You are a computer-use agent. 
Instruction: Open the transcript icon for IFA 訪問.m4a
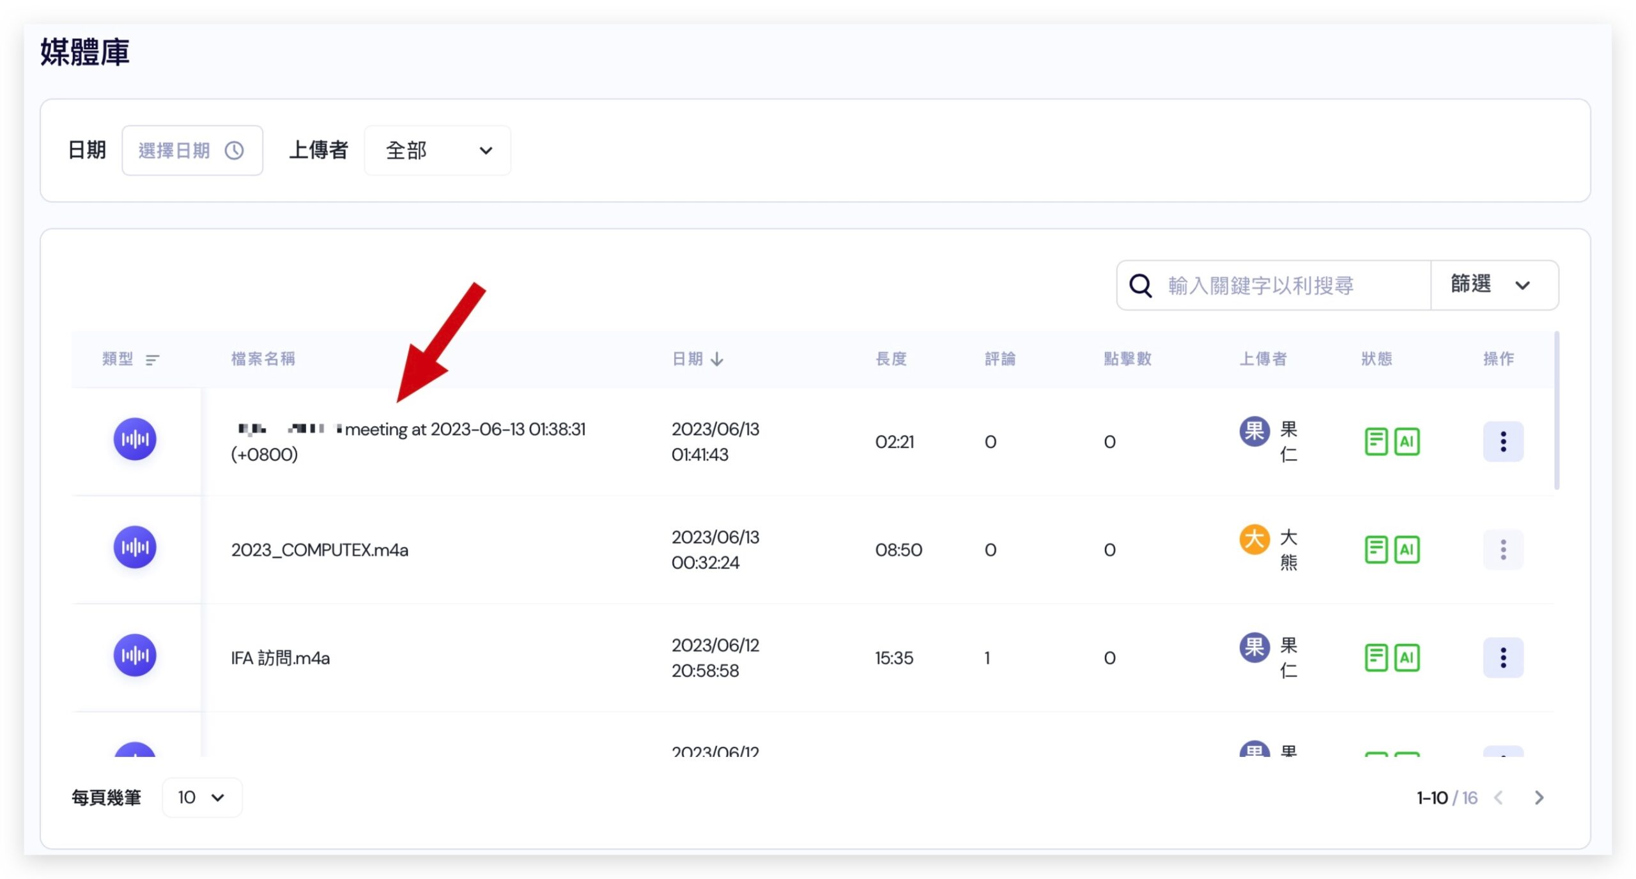tap(1376, 657)
